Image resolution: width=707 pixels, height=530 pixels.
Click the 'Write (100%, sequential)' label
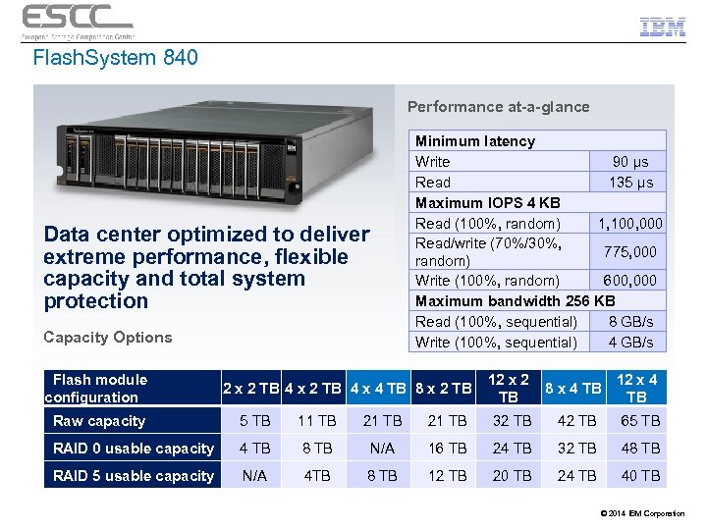tap(496, 343)
